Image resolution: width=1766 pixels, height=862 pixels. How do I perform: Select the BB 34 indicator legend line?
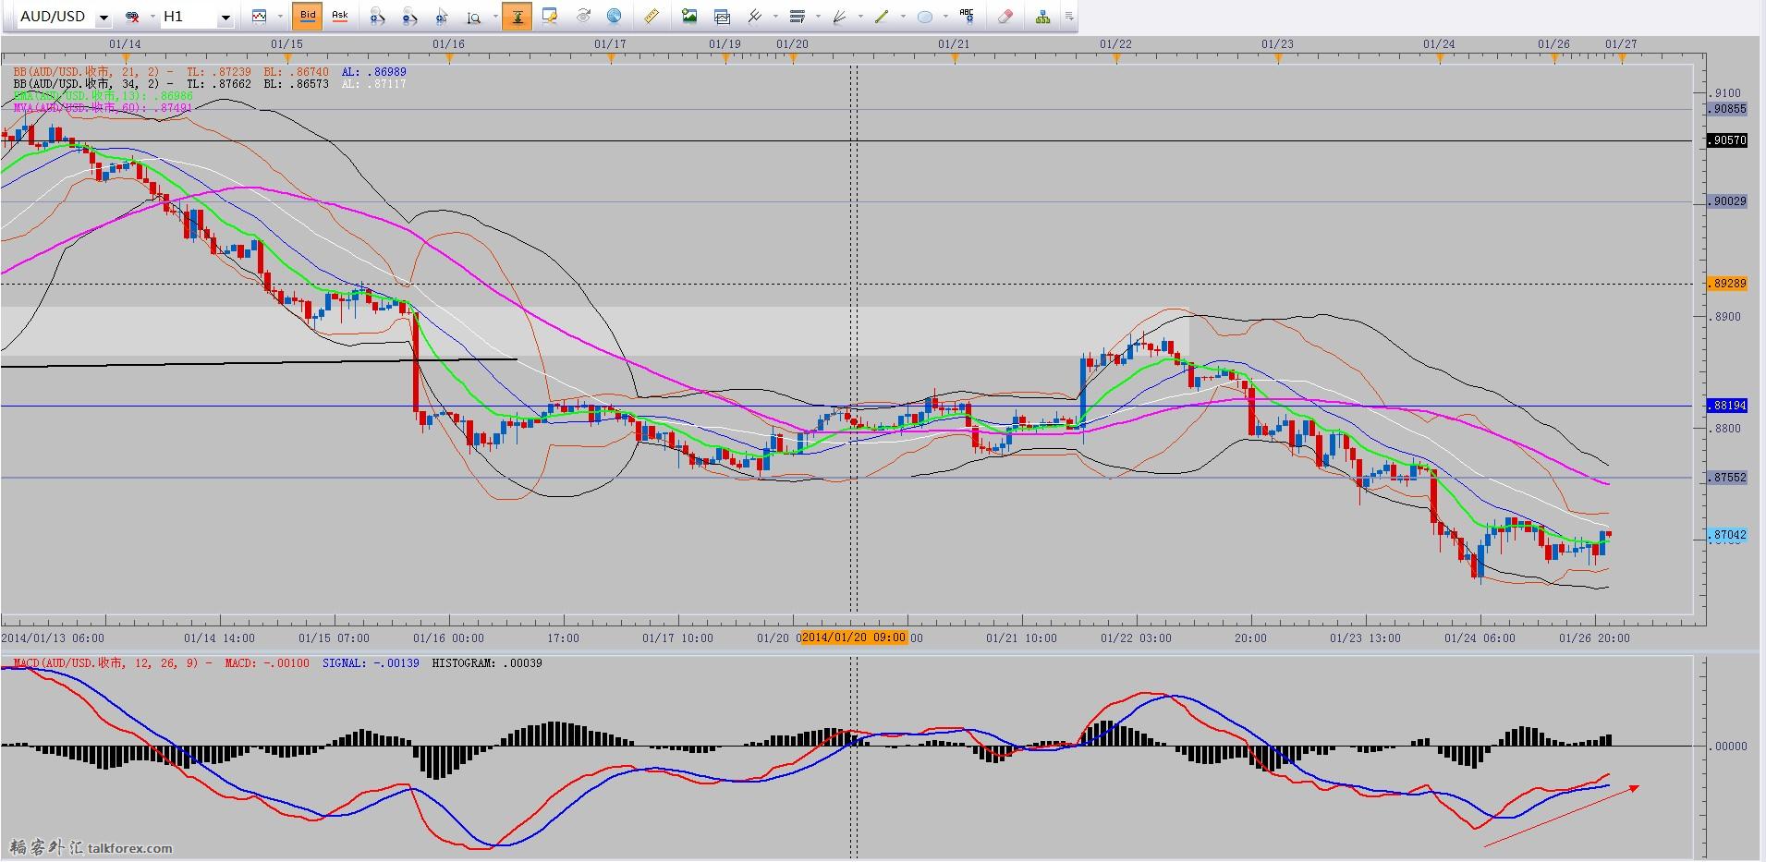pos(210,83)
